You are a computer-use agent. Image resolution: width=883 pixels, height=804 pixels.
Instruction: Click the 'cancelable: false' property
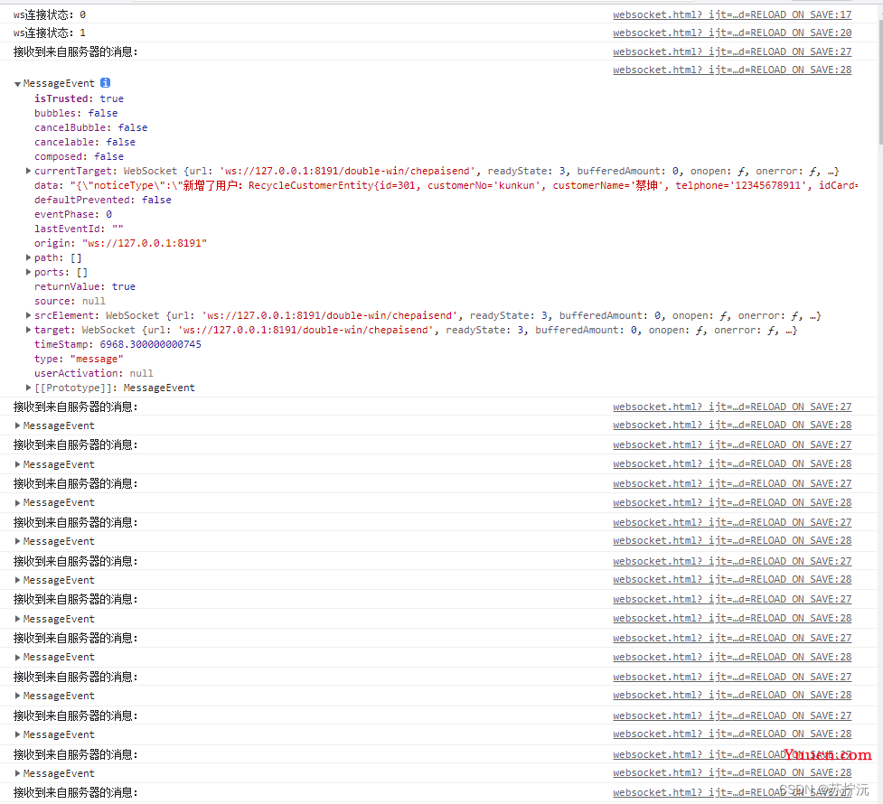(85, 143)
